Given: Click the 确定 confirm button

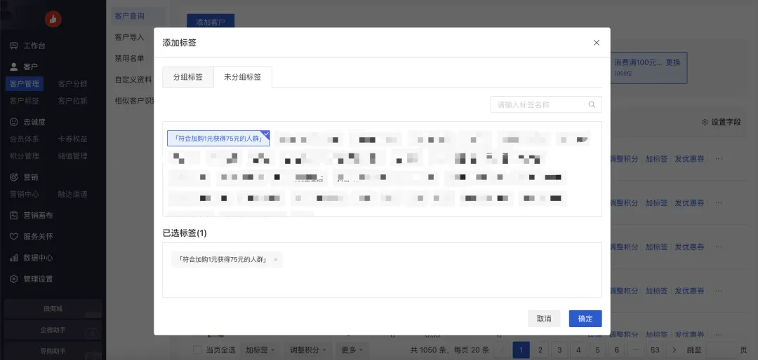Looking at the screenshot, I should [585, 319].
